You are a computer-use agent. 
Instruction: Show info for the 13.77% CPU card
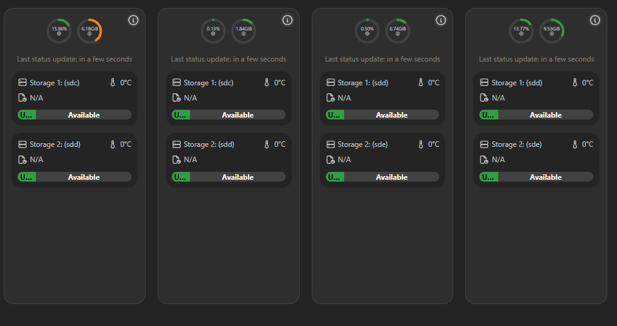click(595, 20)
